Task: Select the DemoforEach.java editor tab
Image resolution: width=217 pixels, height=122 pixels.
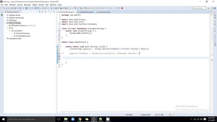Action: 66,12
